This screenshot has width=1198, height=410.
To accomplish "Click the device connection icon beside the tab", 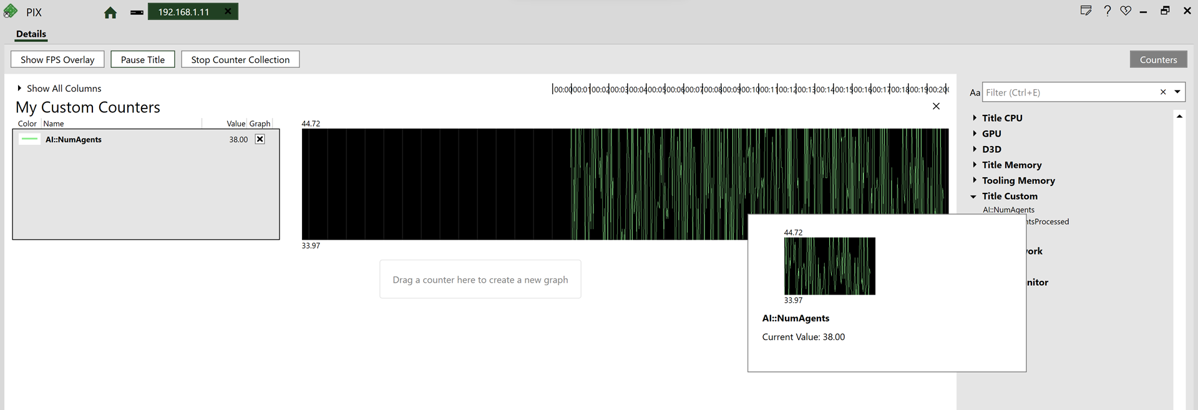I will pyautogui.click(x=137, y=12).
